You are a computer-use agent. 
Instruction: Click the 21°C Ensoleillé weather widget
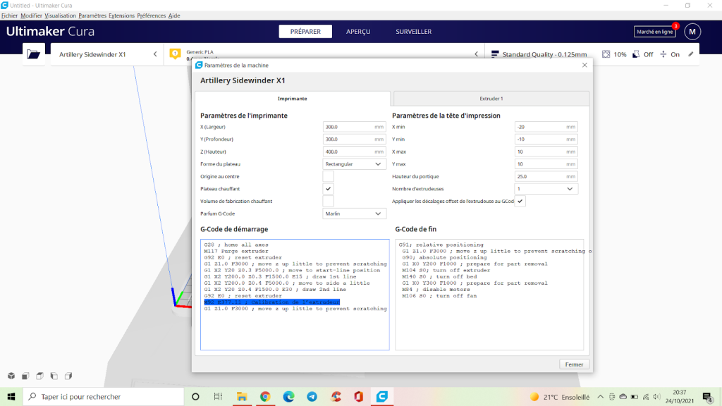click(x=560, y=397)
